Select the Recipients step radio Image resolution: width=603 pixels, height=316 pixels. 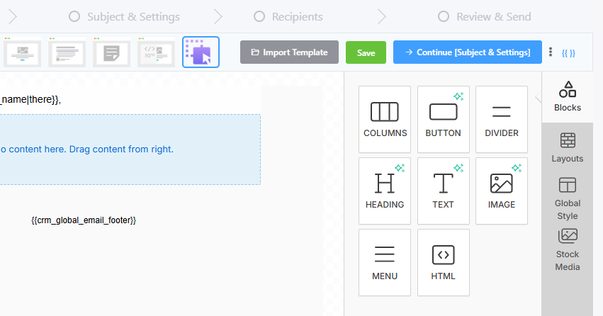point(259,16)
